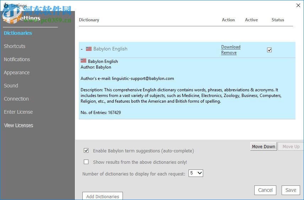Cancel the settings changes
The width and height of the screenshot is (304, 200).
click(265, 190)
